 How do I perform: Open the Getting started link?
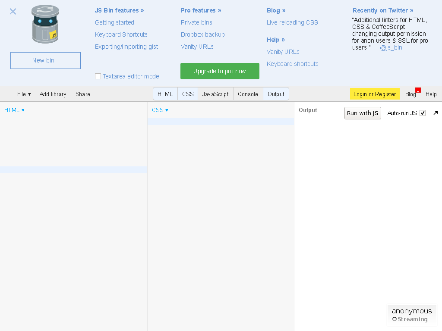pos(114,22)
